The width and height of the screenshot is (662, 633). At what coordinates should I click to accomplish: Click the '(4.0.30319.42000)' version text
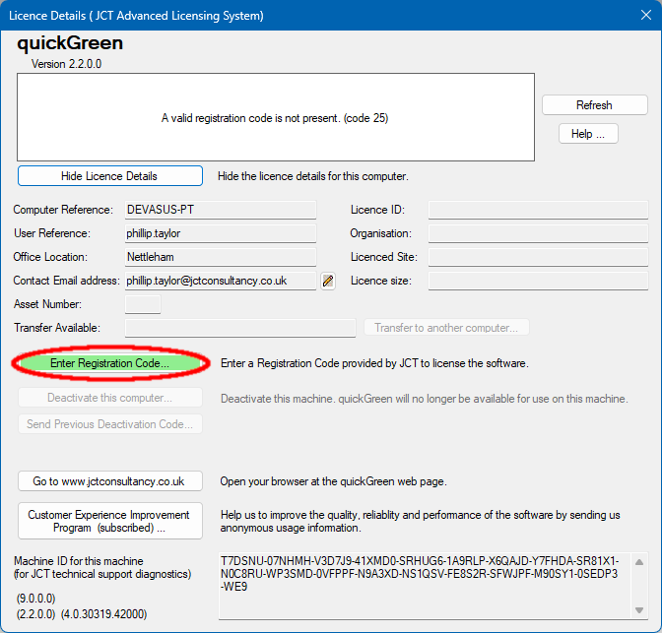(103, 614)
